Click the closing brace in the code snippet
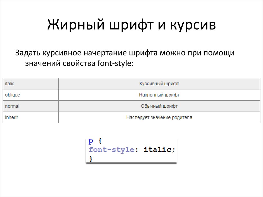This screenshot has width=263, height=197. point(91,158)
